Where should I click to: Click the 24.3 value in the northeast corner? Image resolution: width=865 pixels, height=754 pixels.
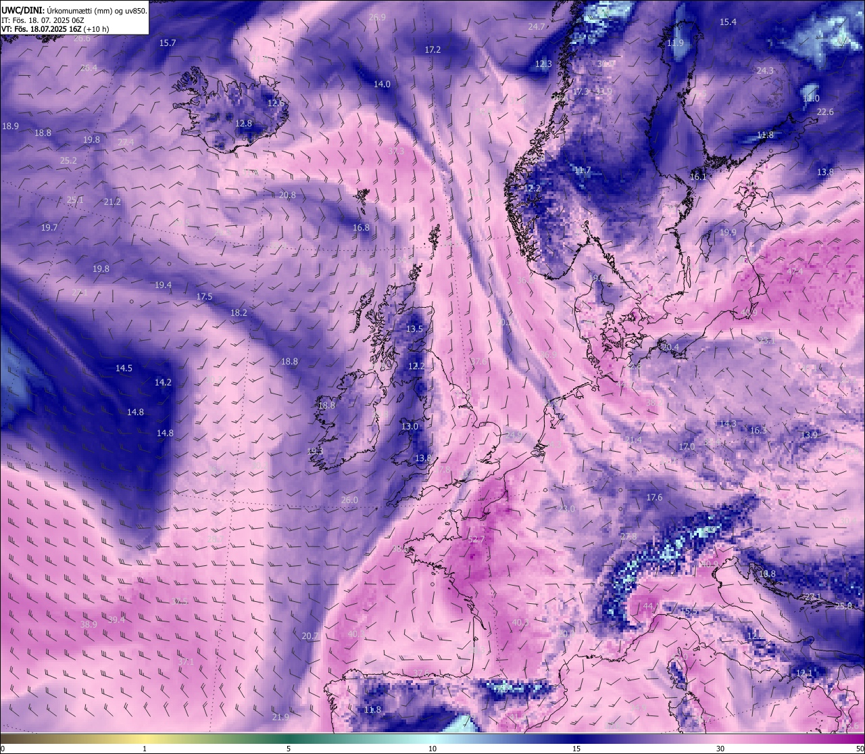point(764,71)
